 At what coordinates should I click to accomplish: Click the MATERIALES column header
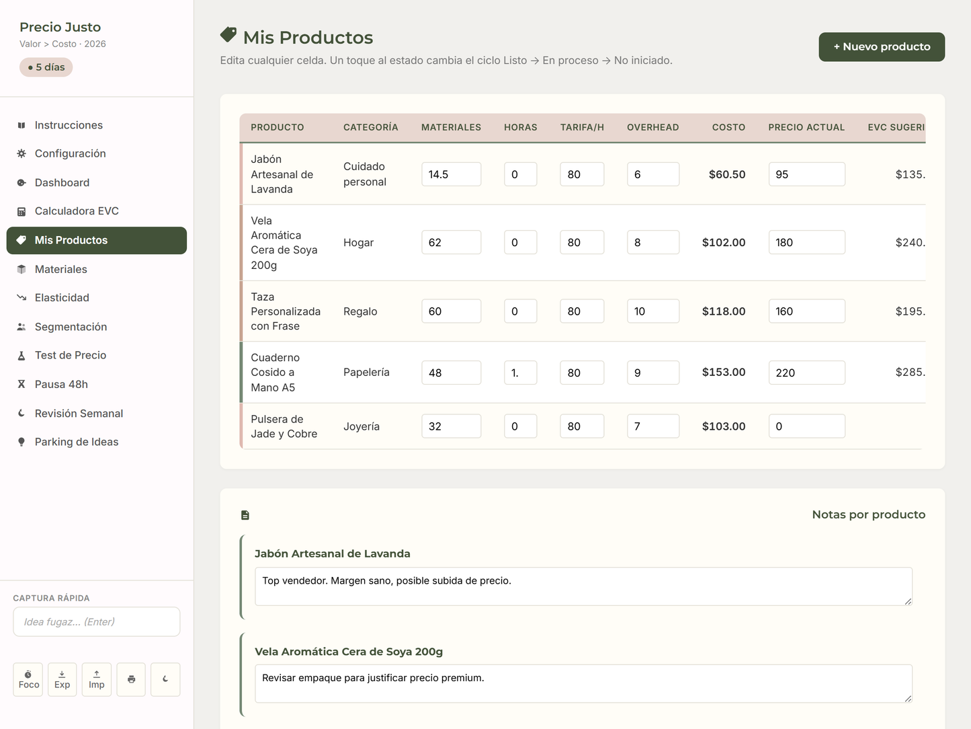tap(451, 127)
